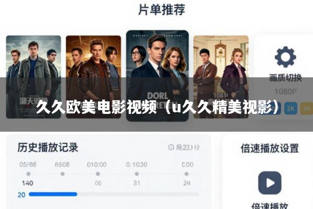This screenshot has height=209, width=313.
Task: Select the 2K quality option
Action: [x=291, y=108]
